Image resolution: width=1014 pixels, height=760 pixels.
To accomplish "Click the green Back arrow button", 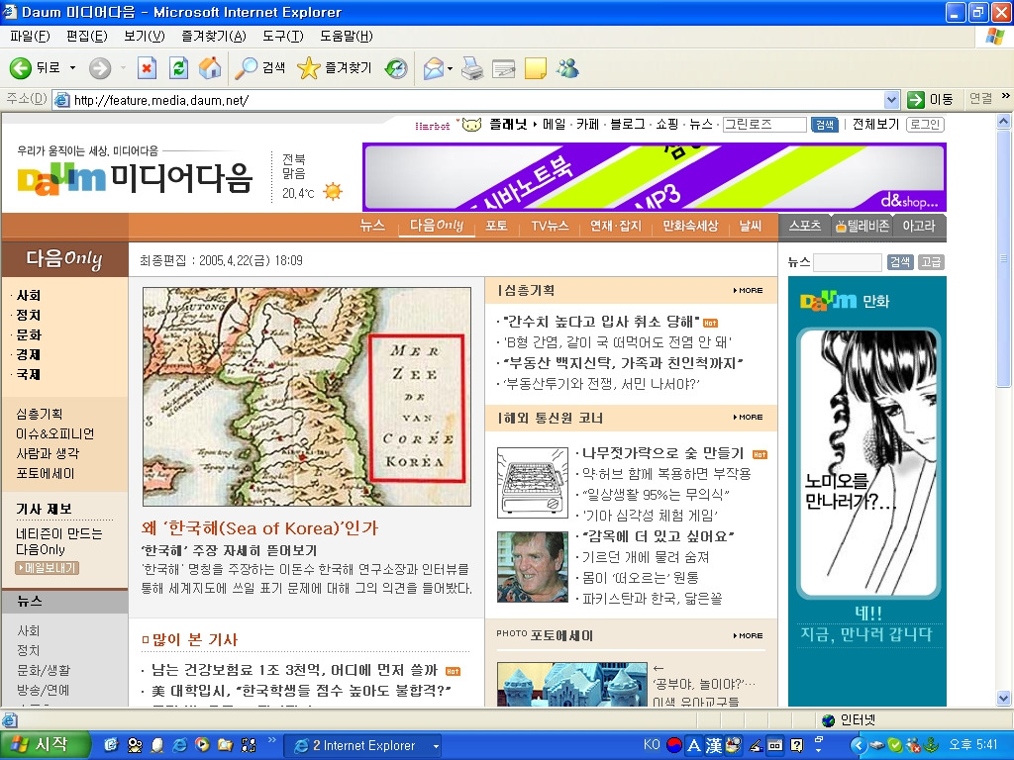I will [x=20, y=68].
